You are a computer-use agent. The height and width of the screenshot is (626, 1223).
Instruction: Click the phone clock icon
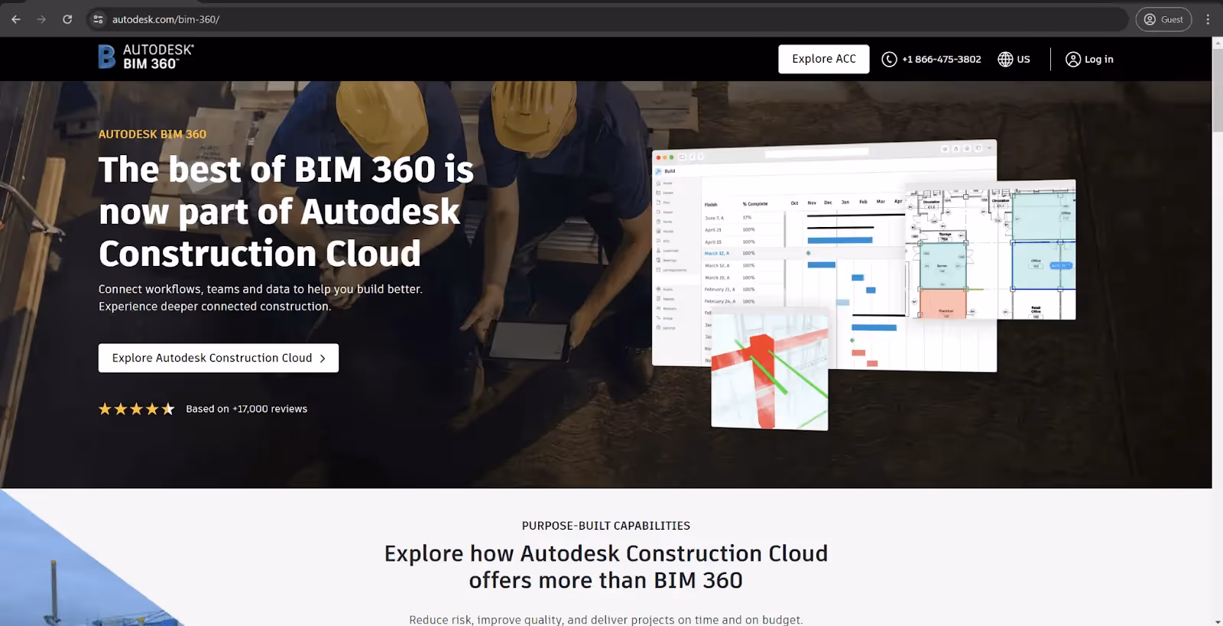point(889,59)
